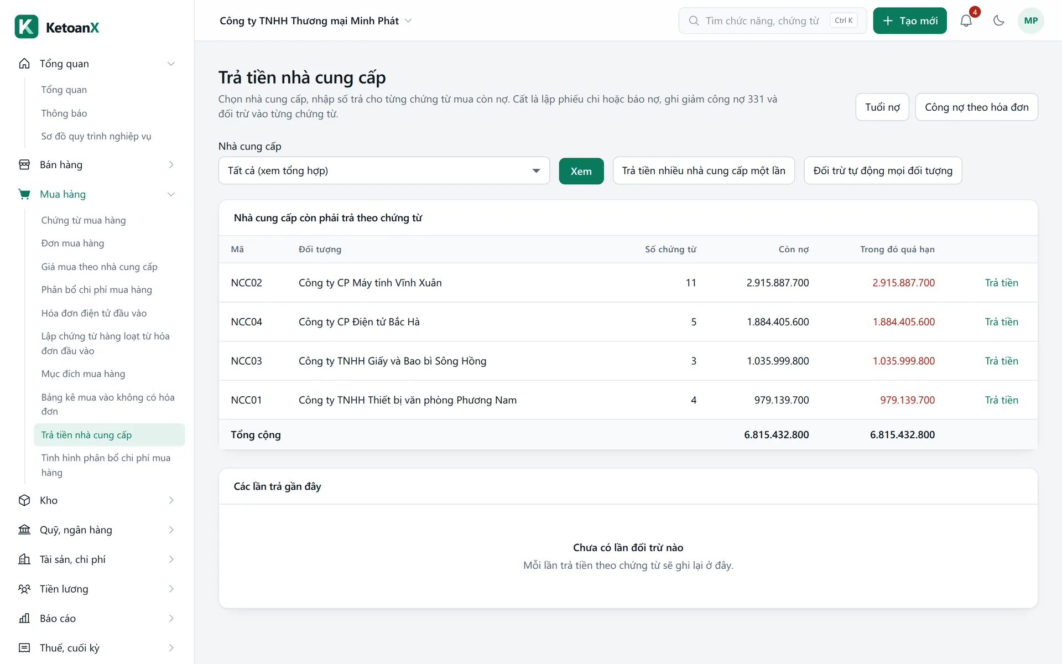Open the MP user avatar

pyautogui.click(x=1030, y=21)
